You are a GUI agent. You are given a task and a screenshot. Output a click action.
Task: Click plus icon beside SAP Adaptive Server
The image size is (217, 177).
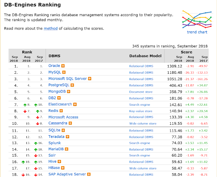[x=89, y=174]
